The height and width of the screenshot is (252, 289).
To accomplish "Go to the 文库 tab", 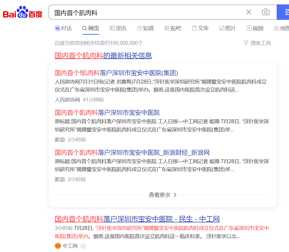I will click(x=200, y=28).
